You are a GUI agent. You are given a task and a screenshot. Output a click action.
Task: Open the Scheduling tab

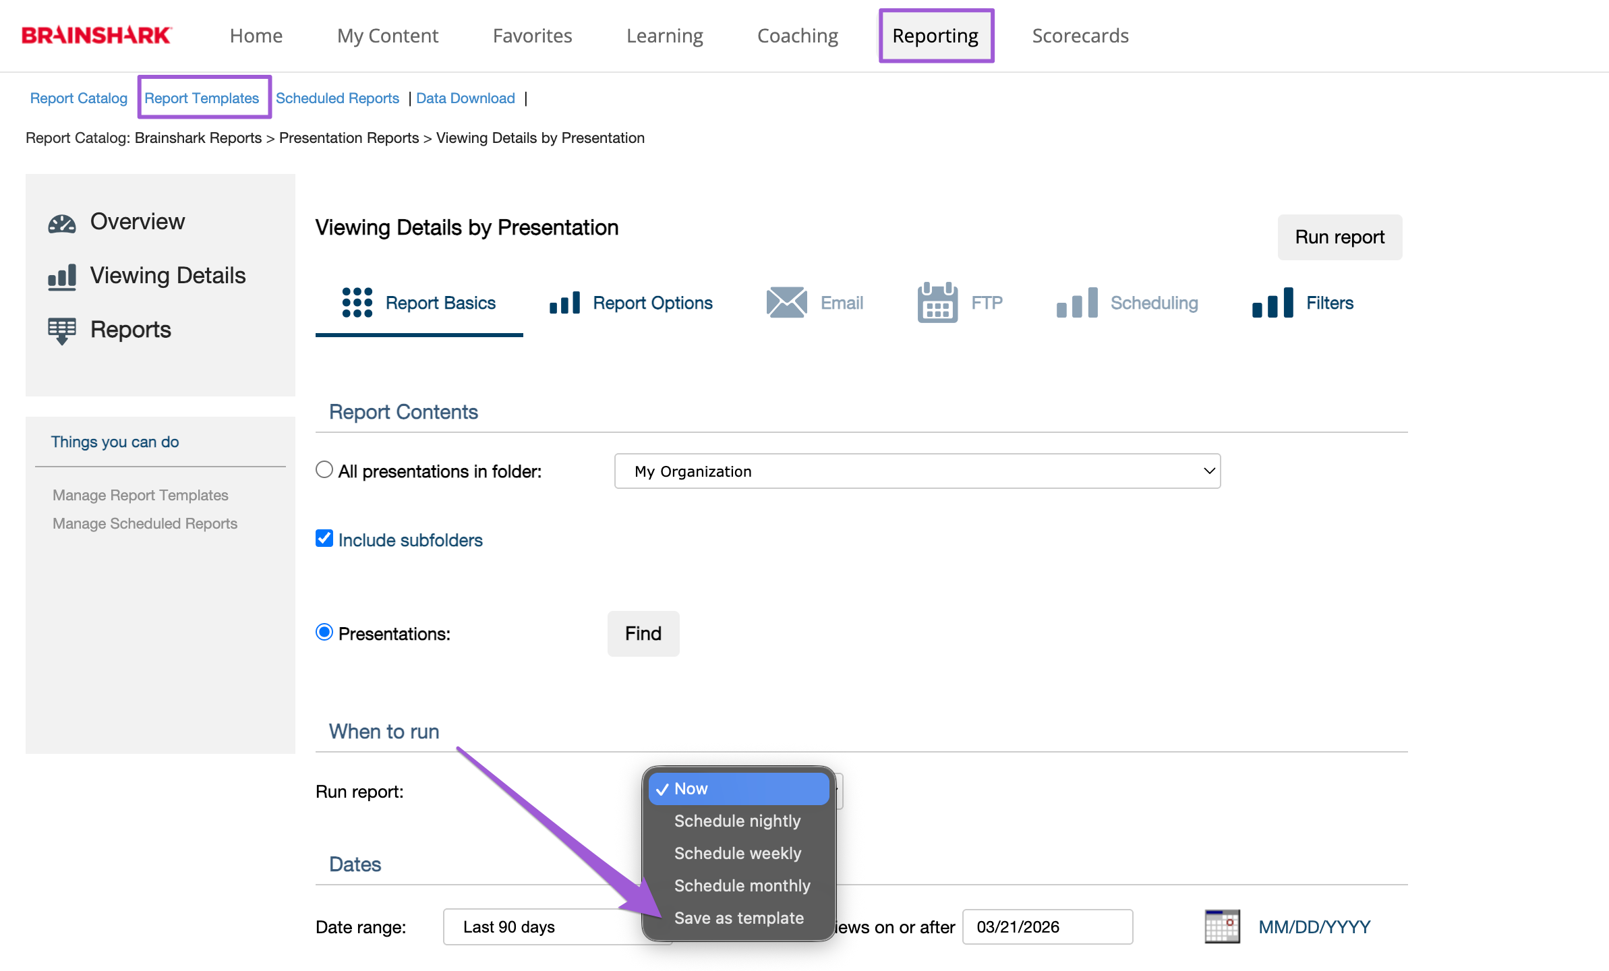1128,303
